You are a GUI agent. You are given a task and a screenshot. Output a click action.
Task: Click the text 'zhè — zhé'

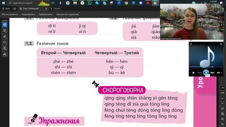[x=63, y=61]
